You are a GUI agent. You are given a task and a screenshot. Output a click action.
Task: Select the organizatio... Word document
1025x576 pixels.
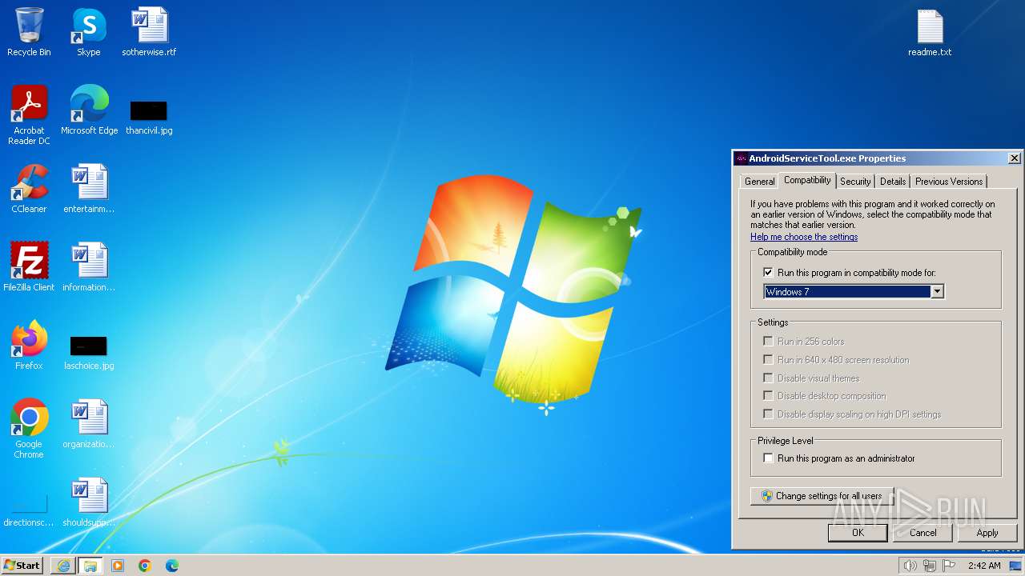[89, 424]
